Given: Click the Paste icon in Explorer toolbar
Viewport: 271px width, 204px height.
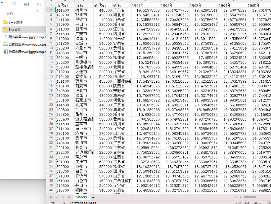Looking at the screenshot, I should coord(14,4).
